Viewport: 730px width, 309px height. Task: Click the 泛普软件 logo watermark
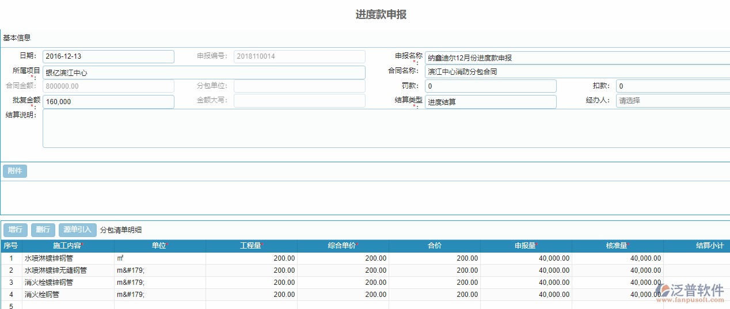(690, 292)
